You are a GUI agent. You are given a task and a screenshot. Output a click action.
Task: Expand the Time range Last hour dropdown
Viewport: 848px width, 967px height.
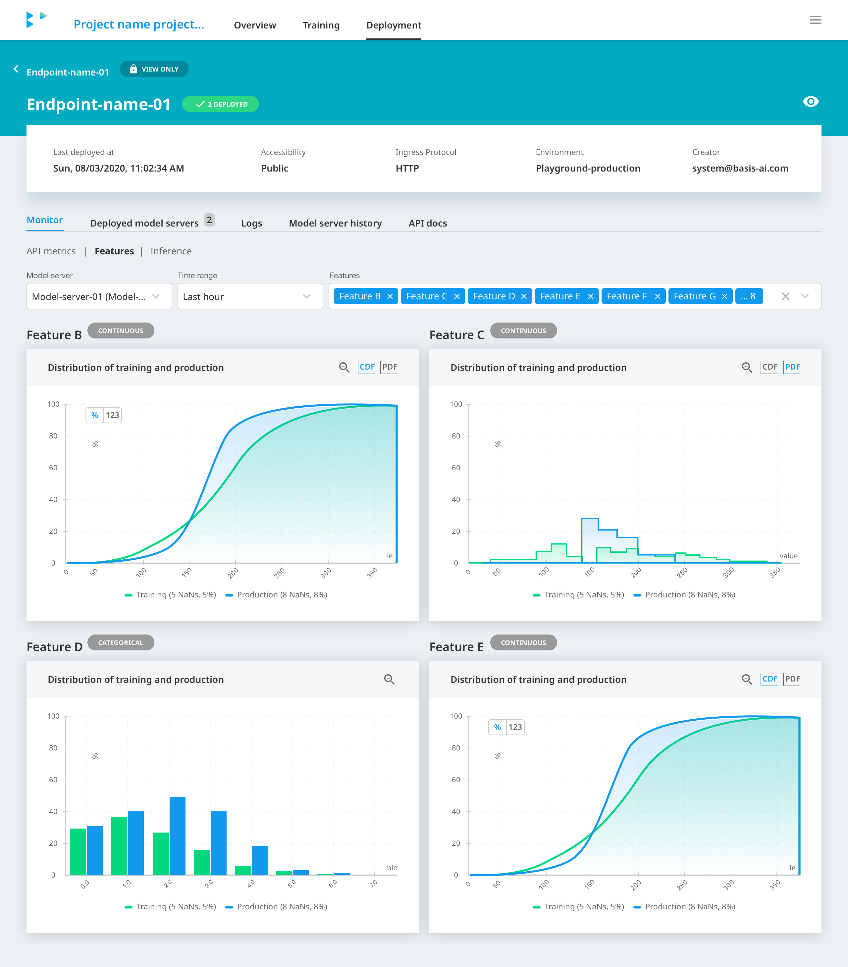pyautogui.click(x=250, y=297)
